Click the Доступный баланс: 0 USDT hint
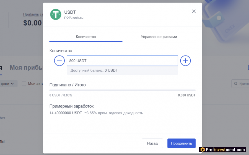 (x=94, y=70)
